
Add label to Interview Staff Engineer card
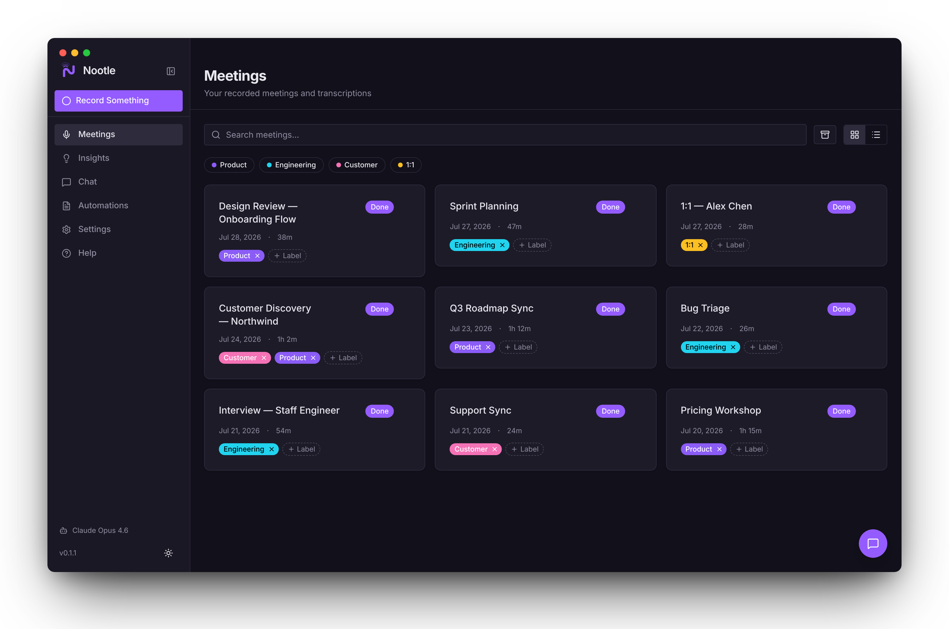coord(301,449)
